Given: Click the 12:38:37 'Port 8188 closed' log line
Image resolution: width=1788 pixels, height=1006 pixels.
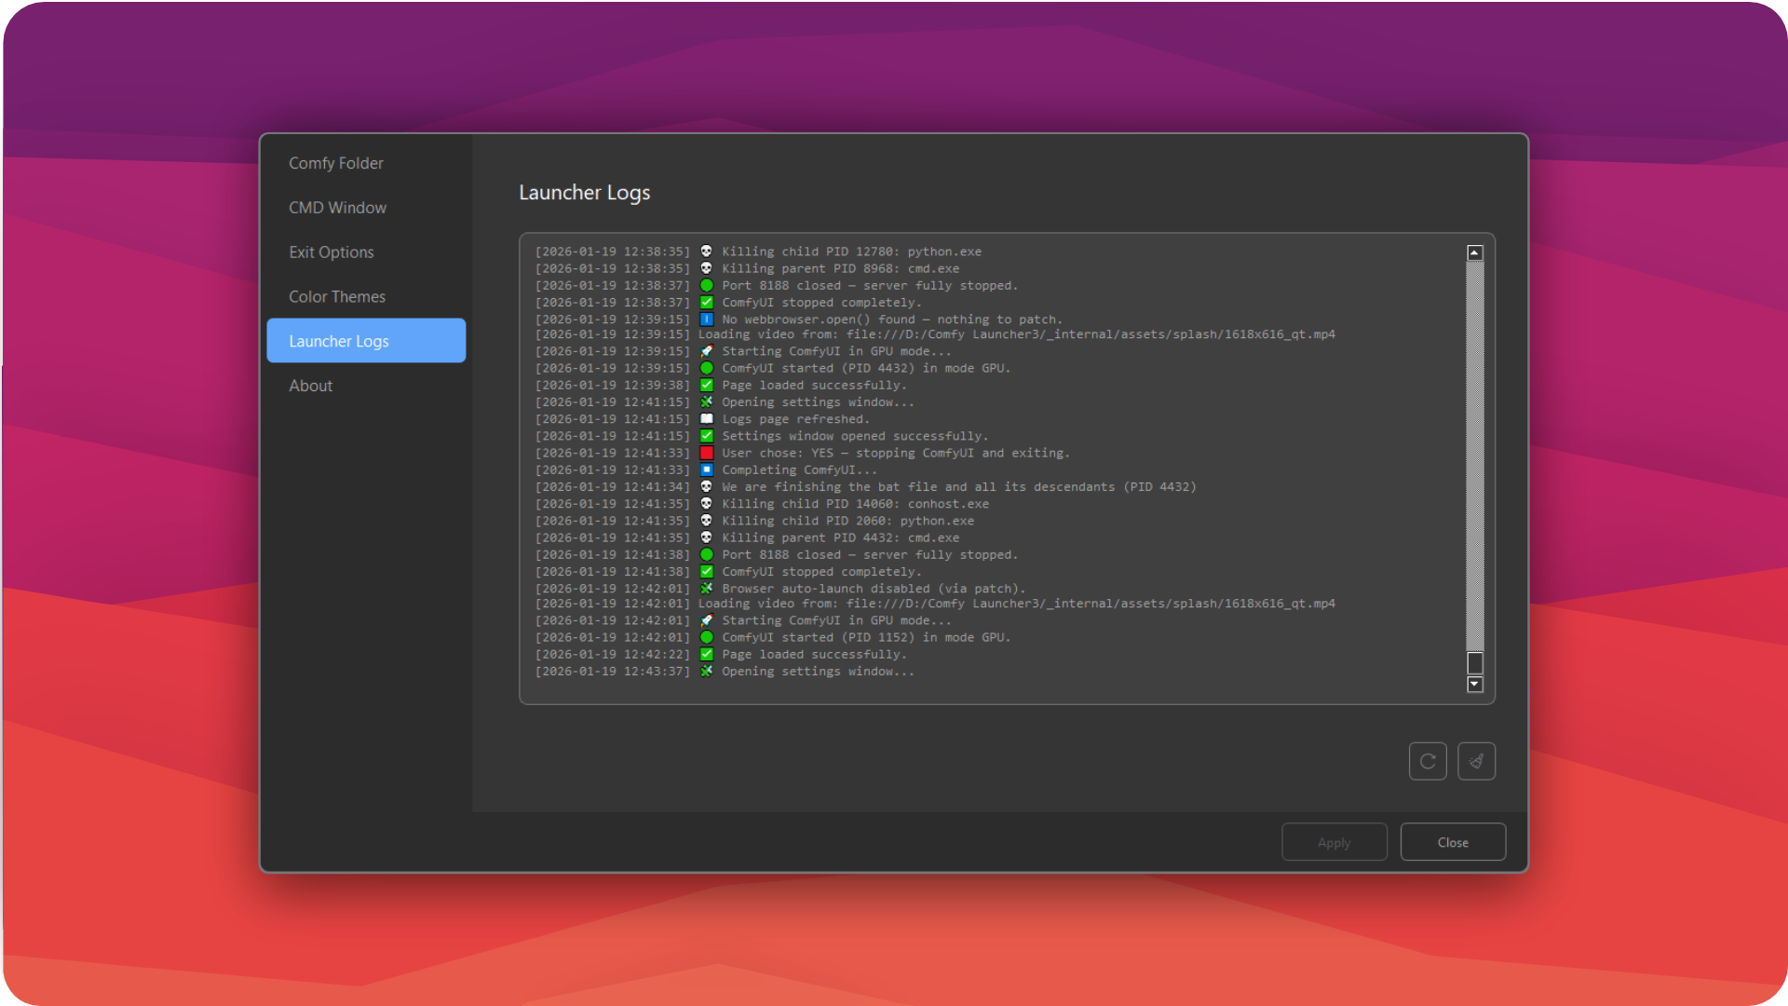Looking at the screenshot, I should click(777, 286).
